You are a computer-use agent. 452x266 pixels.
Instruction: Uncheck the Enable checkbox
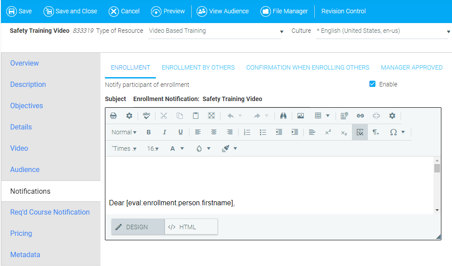tap(372, 84)
